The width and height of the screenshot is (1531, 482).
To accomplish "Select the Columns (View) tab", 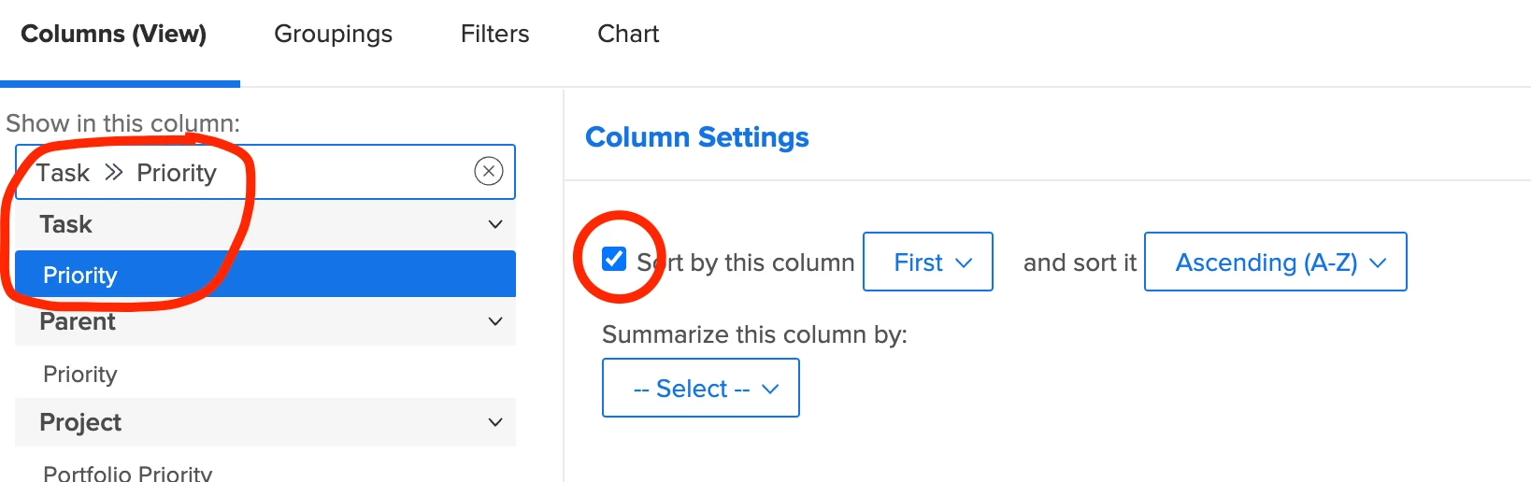I will (x=114, y=35).
